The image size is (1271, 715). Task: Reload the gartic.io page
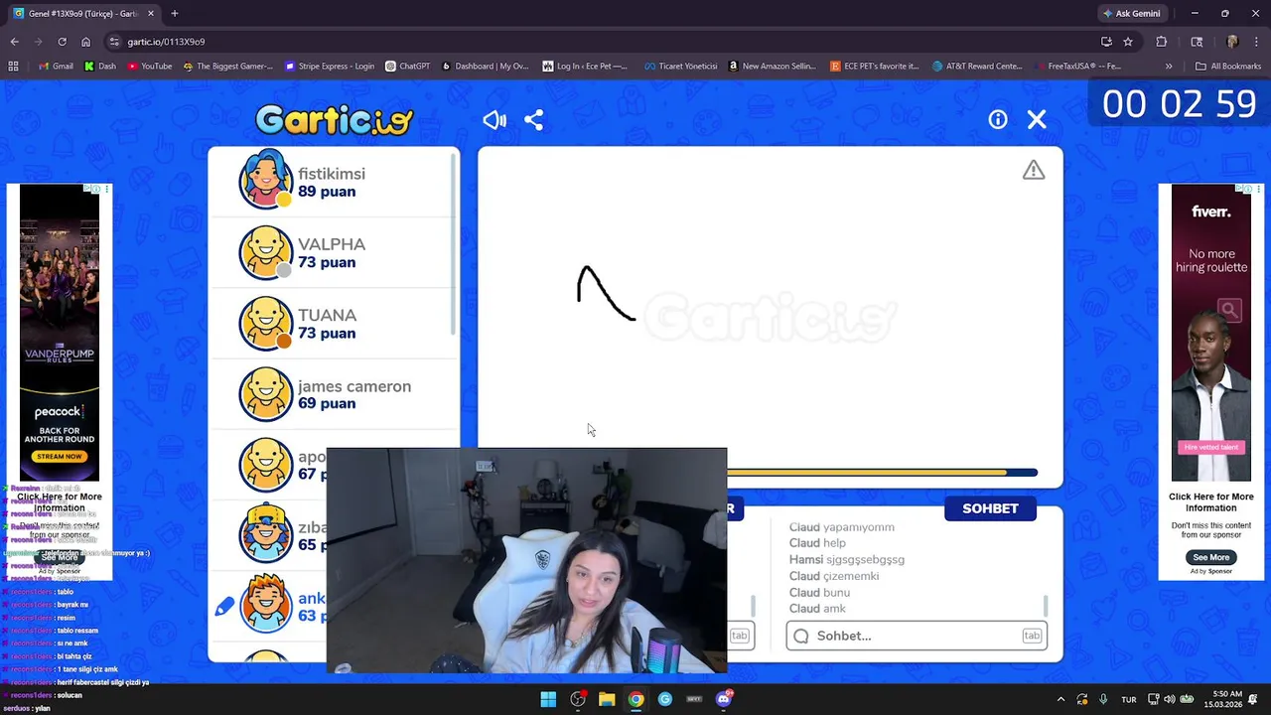tap(62, 42)
